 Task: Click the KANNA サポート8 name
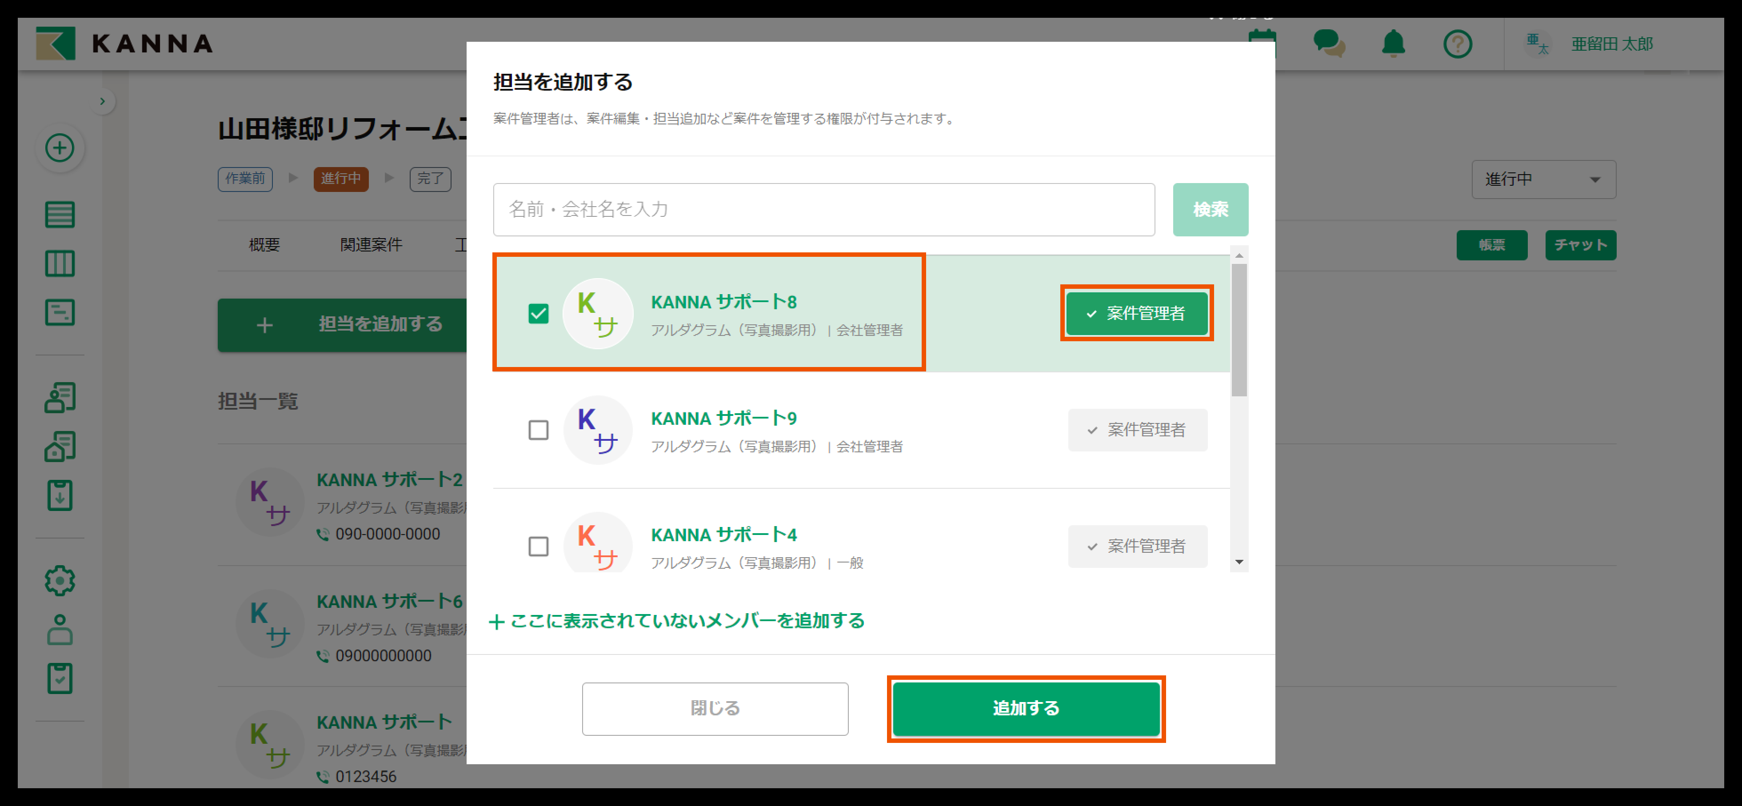pos(723,302)
